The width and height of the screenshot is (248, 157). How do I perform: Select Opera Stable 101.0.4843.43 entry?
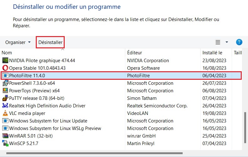coord(37,68)
